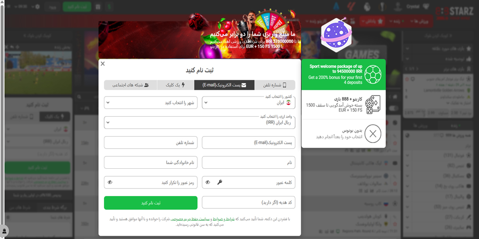Show the password in the کلمه عبور field
Screen dimensions: 479x239
(x=208, y=182)
